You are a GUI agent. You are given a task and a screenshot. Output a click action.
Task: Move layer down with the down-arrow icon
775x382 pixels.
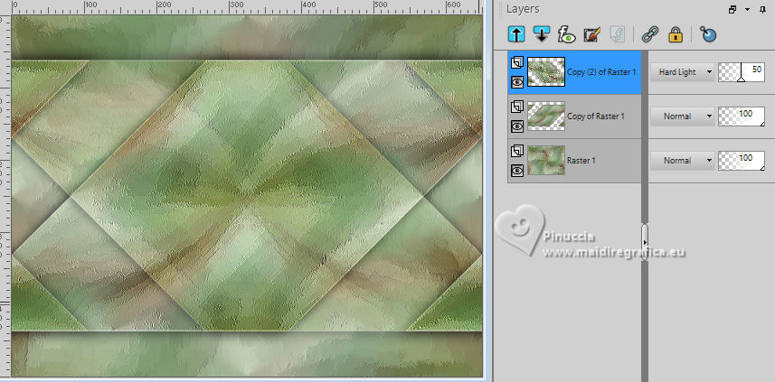click(542, 34)
